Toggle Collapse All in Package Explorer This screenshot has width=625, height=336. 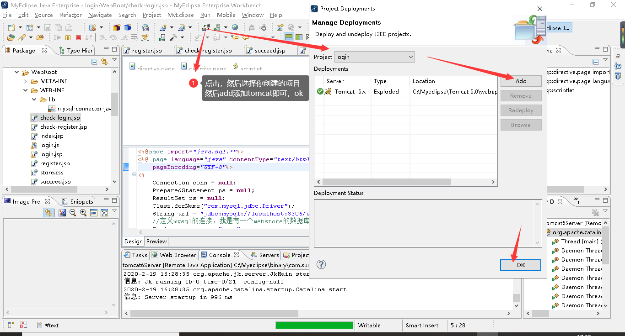tap(94, 61)
